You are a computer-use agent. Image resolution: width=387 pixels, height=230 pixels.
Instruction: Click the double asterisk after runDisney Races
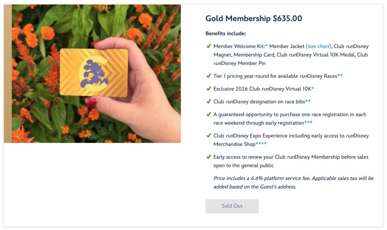340,76
